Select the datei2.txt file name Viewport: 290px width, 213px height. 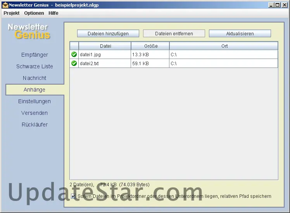89,64
